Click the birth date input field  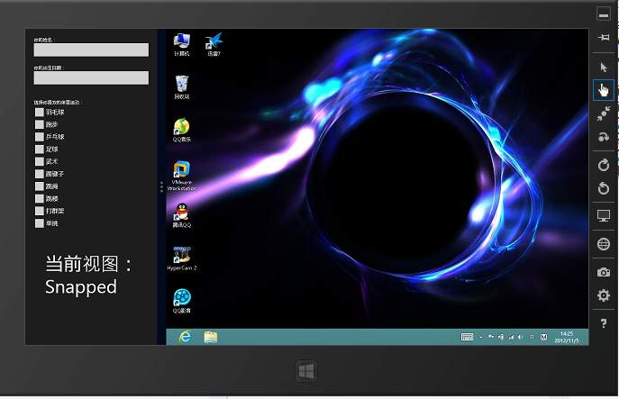(91, 77)
